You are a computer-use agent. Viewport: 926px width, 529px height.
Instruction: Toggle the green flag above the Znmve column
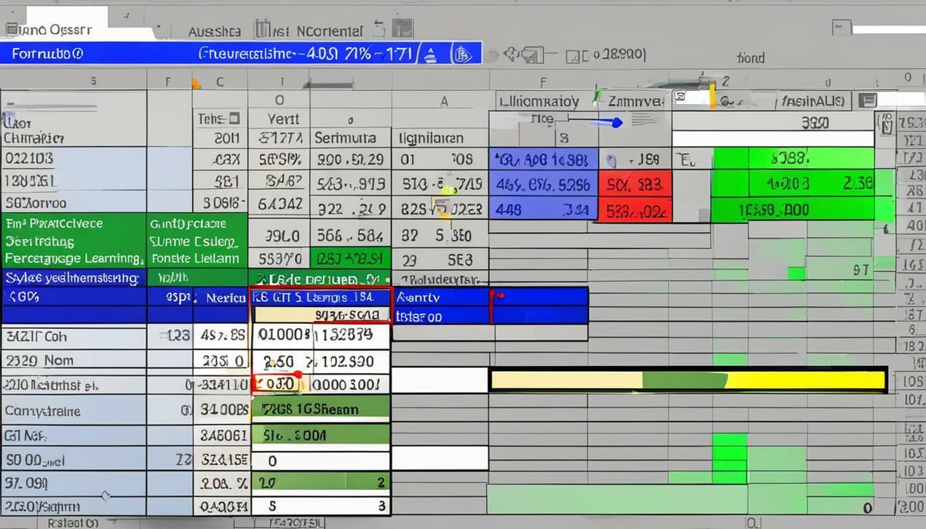597,95
